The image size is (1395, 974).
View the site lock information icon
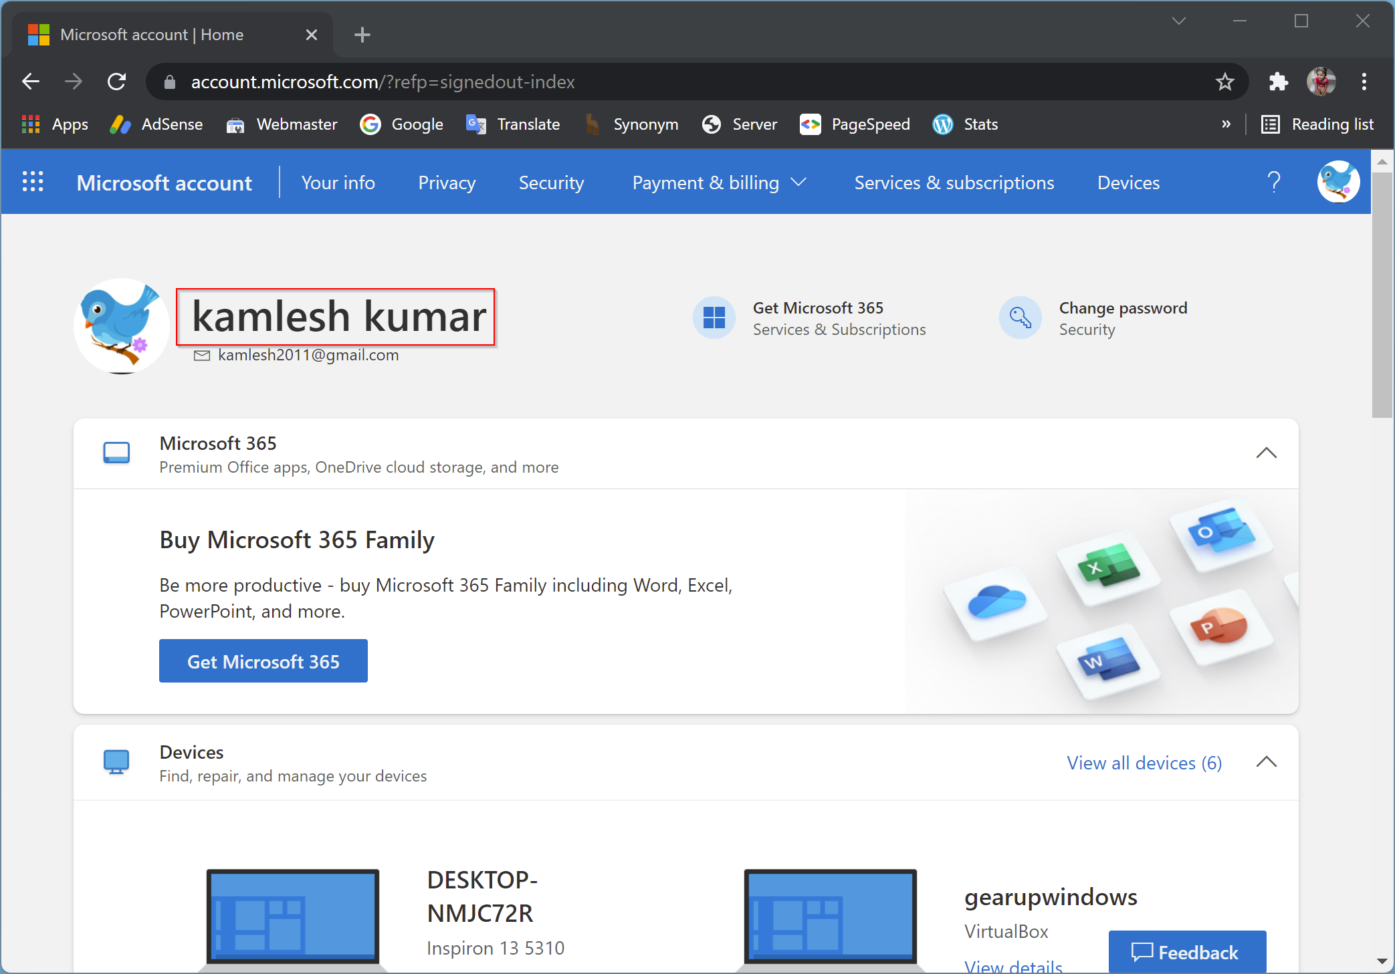click(x=170, y=82)
